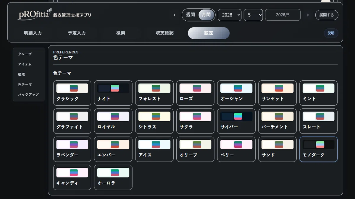355x199 pixels.
Task: Open the 設定 tab
Action: pos(209,33)
